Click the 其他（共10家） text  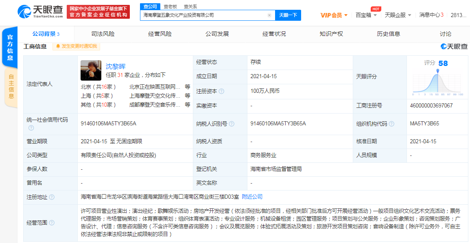point(98,105)
